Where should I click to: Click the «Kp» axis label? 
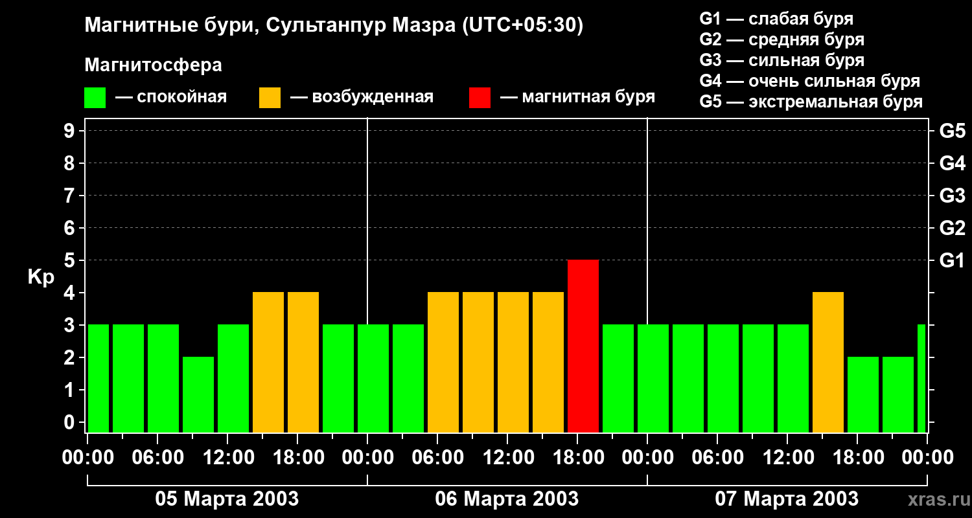(41, 277)
